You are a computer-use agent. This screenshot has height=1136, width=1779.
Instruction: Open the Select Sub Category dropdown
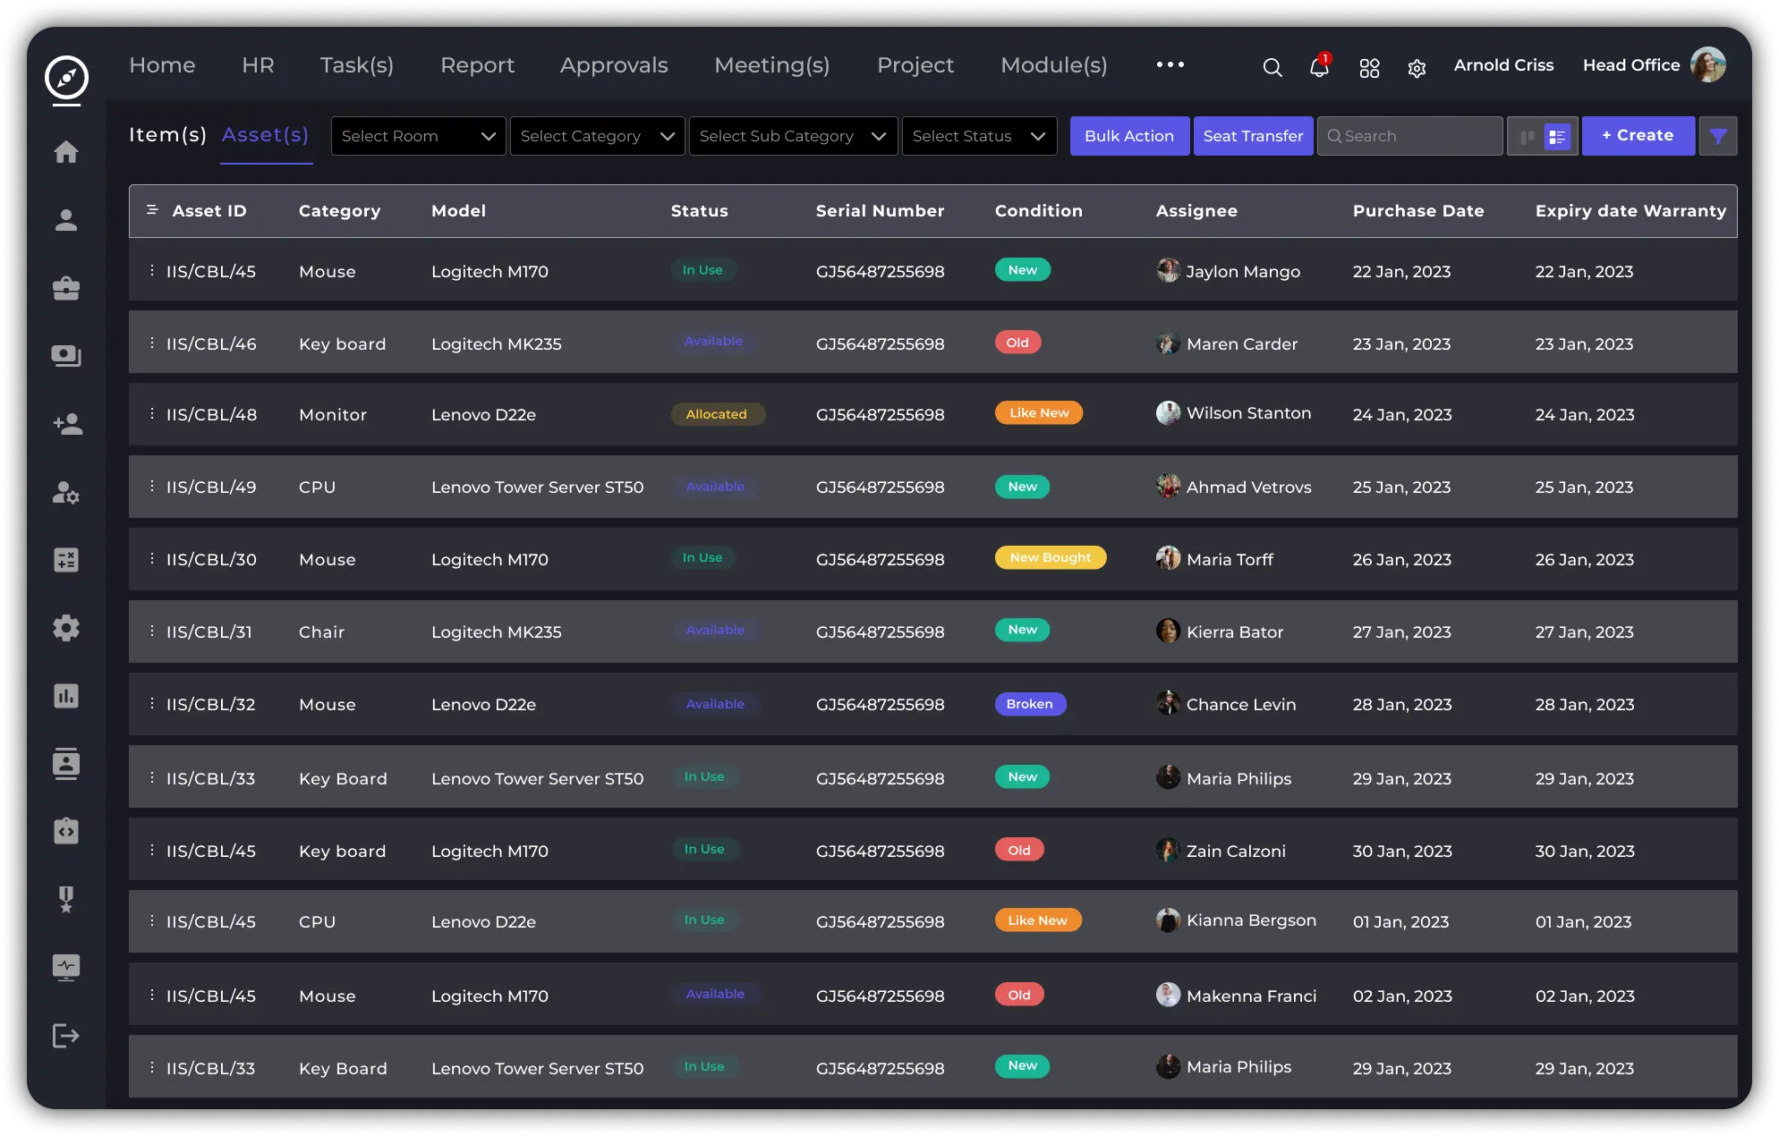tap(793, 136)
